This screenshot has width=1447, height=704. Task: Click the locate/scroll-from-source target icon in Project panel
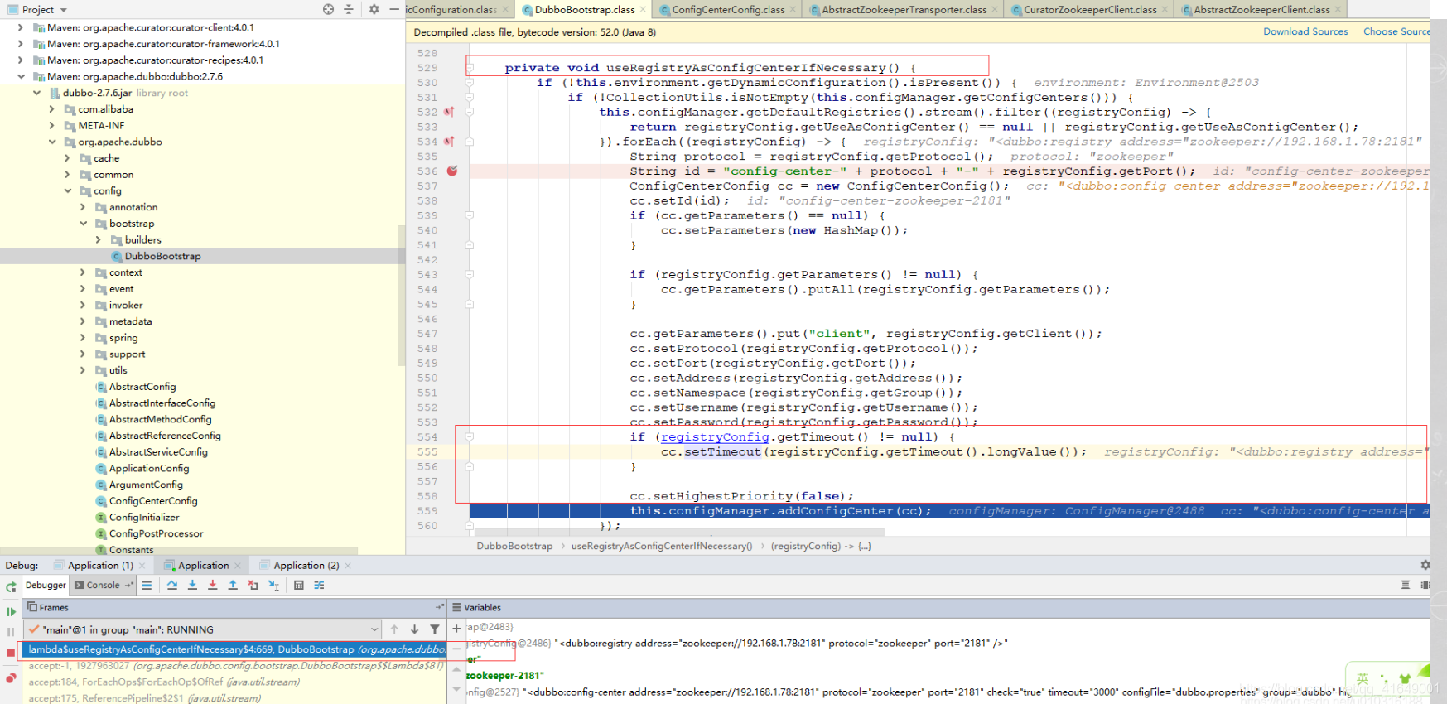click(x=329, y=9)
